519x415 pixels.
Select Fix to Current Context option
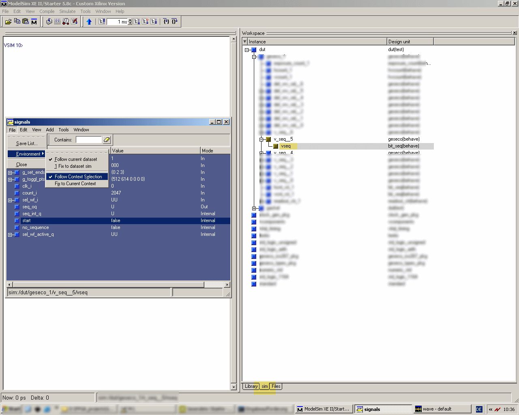[x=75, y=184]
